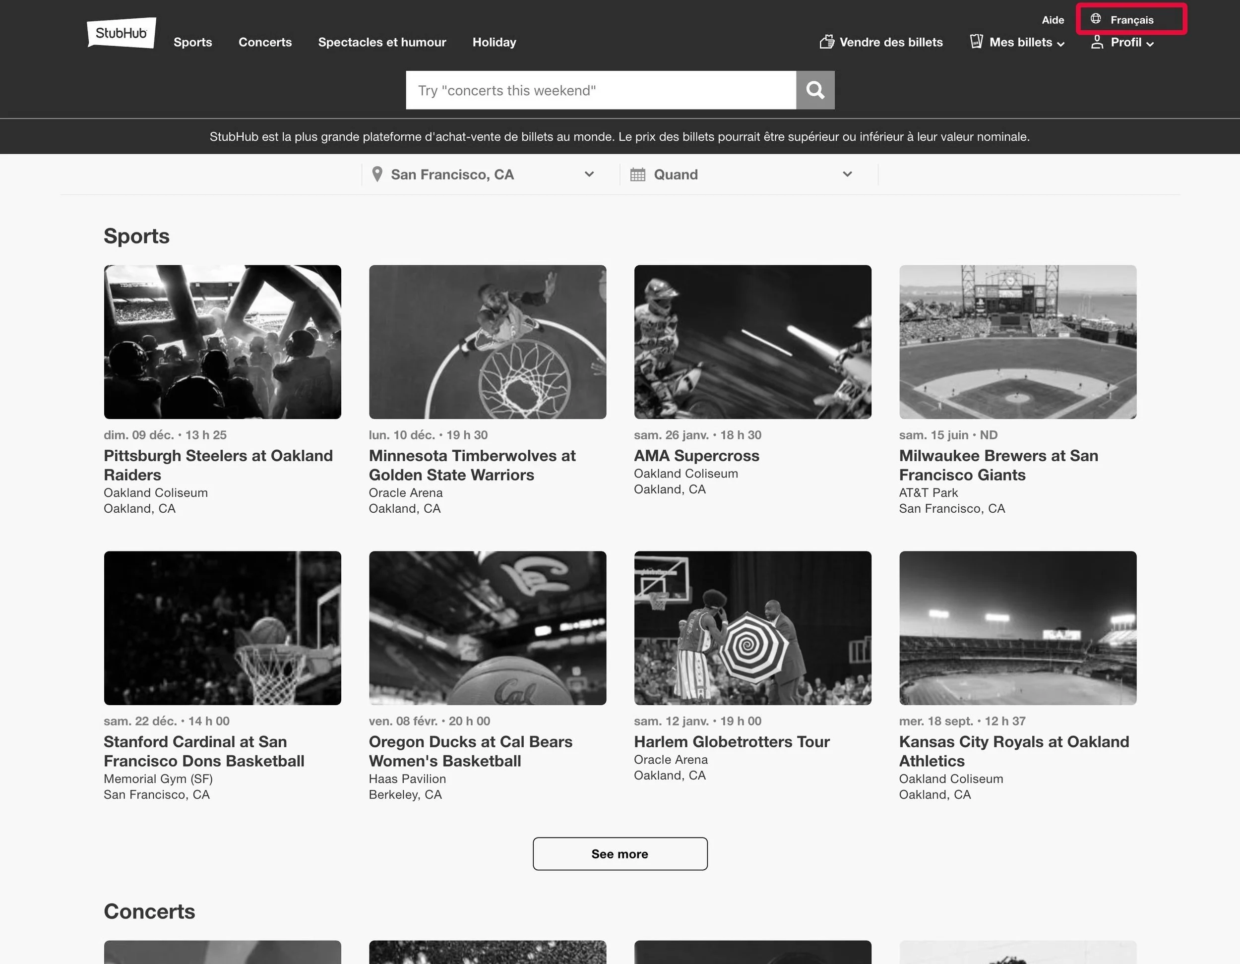Click the 'Memorial Gym (SF)' venue text
The width and height of the screenshot is (1240, 964).
[158, 779]
